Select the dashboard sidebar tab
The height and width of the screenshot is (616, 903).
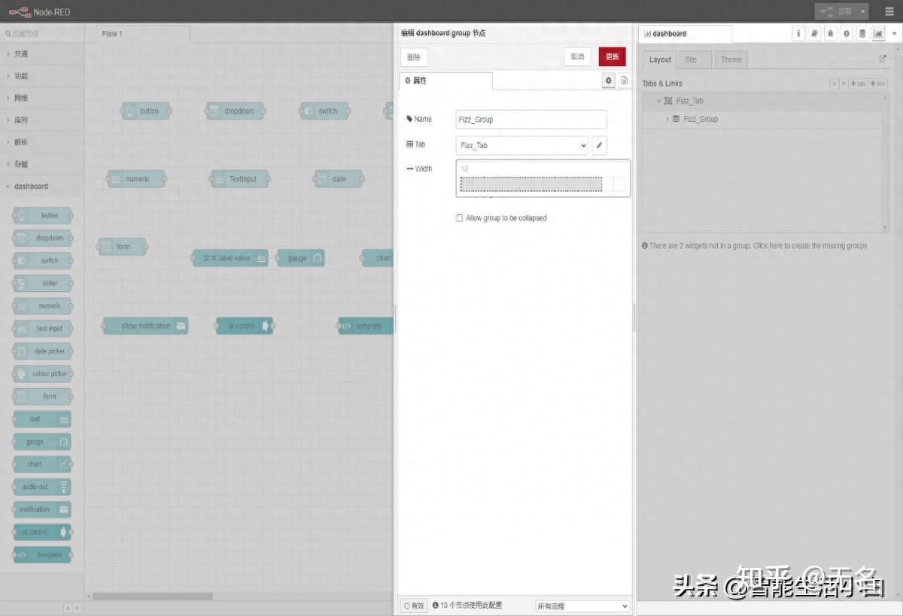685,34
